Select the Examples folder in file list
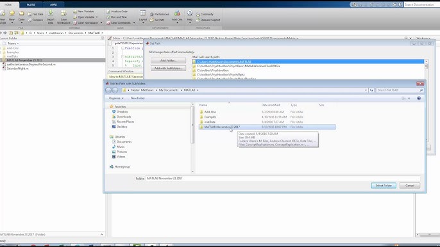The height and width of the screenshot is (247, 440). click(210, 117)
